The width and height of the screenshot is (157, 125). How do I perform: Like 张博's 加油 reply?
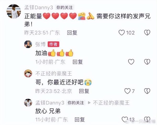[x=131, y=62]
